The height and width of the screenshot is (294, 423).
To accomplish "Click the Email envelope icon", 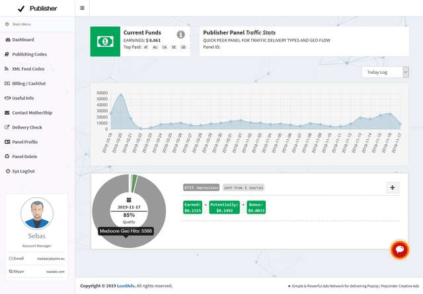I will [11, 258].
